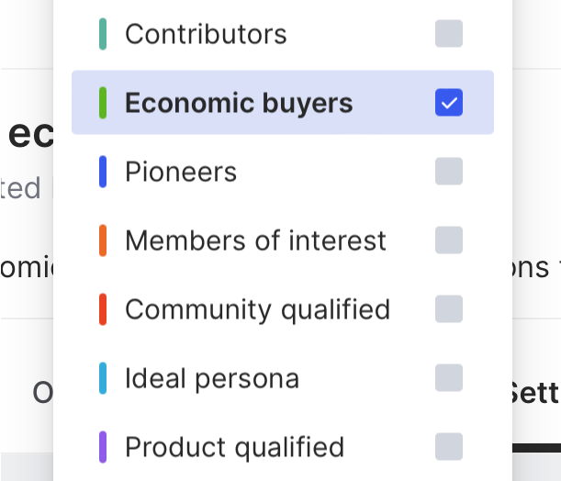
Task: Click the Product qualified entry
Action: point(234,447)
